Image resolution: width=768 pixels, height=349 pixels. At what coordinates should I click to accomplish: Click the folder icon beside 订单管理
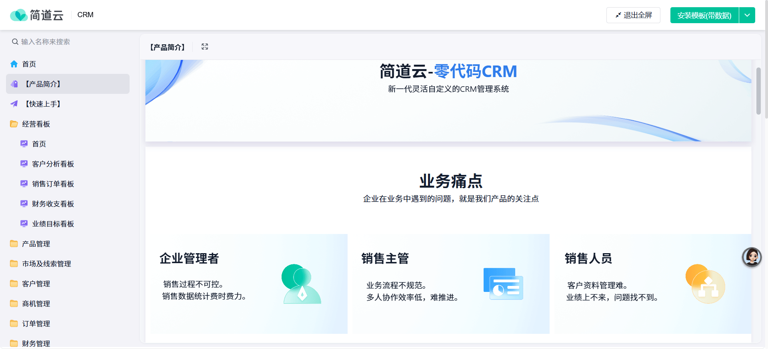point(14,323)
